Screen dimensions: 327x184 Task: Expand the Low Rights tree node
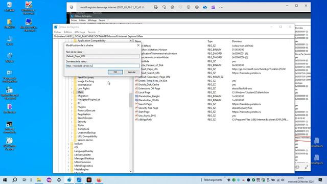pos(72,88)
